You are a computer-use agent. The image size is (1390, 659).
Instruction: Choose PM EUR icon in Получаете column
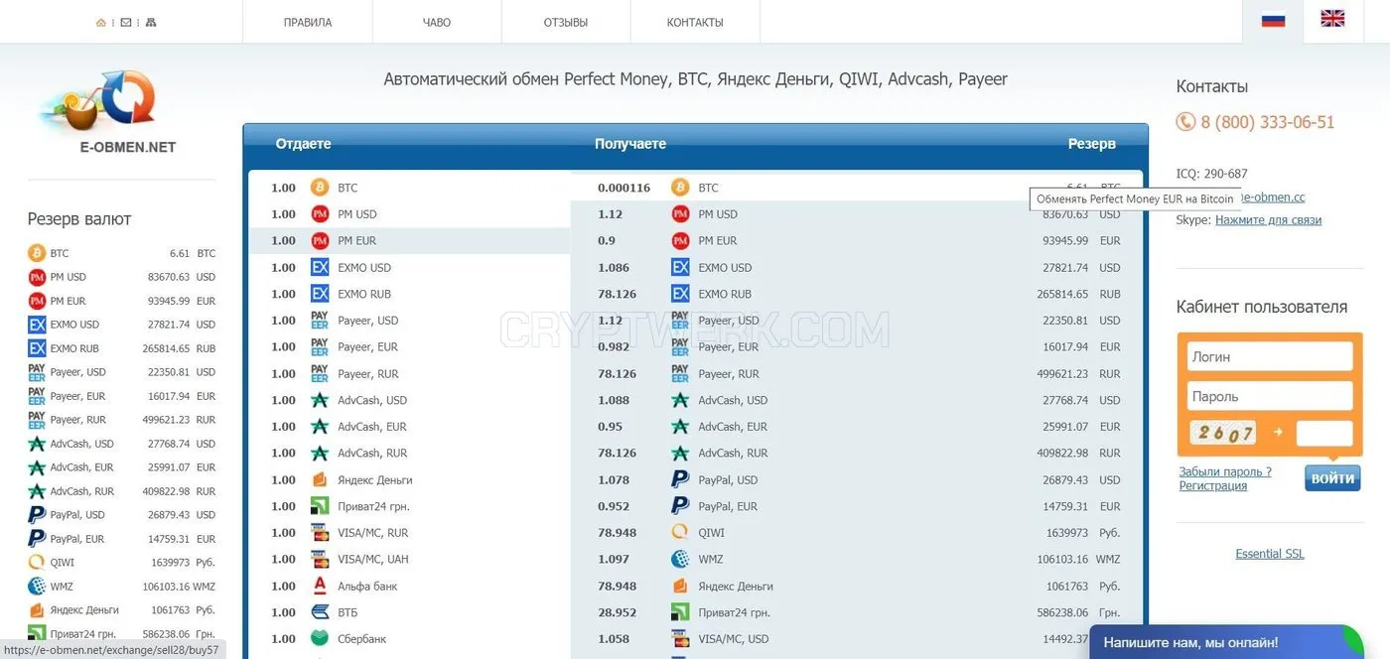click(x=680, y=240)
